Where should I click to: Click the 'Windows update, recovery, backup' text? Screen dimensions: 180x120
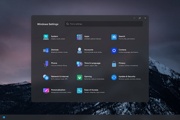[129, 79]
